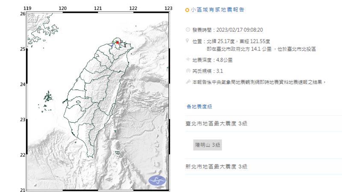Click the 中央氣象局 real-time report note text
342x192 pixels.
point(259,82)
